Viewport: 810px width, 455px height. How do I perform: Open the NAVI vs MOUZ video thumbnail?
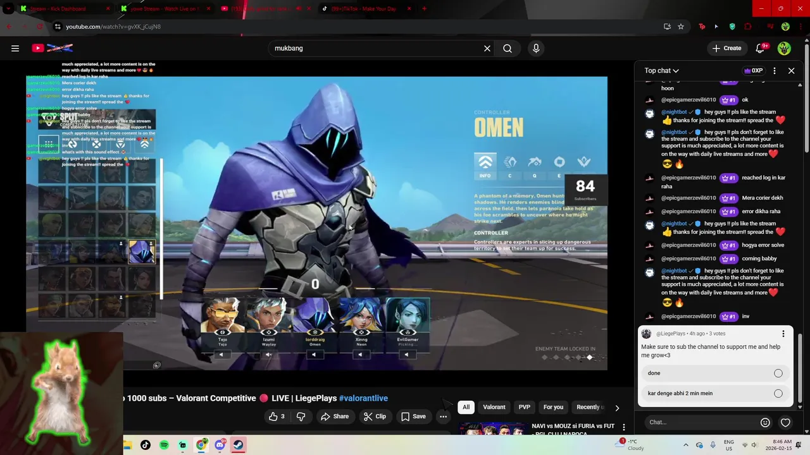click(493, 428)
